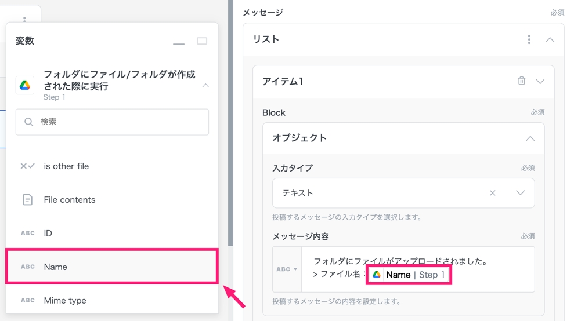Open the list three-dot options menu
This screenshot has width=574, height=321.
tap(529, 40)
